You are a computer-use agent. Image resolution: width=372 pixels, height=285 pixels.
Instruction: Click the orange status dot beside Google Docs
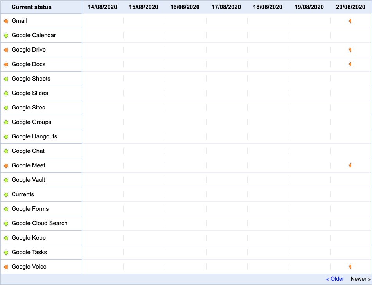(6, 65)
